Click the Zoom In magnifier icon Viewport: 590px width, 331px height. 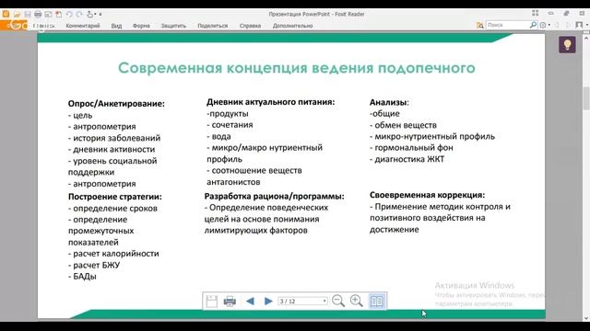[x=356, y=301]
